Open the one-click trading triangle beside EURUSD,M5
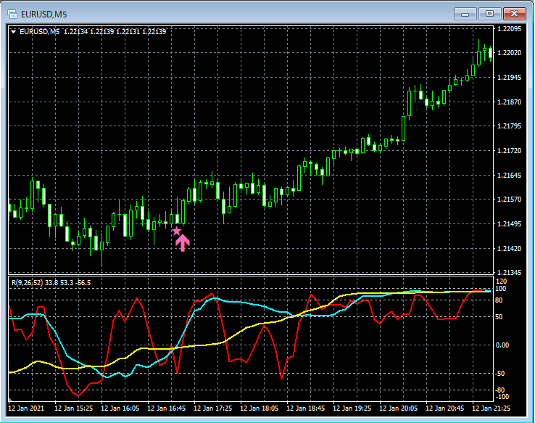Screen dimensions: 535x423 (x=14, y=31)
